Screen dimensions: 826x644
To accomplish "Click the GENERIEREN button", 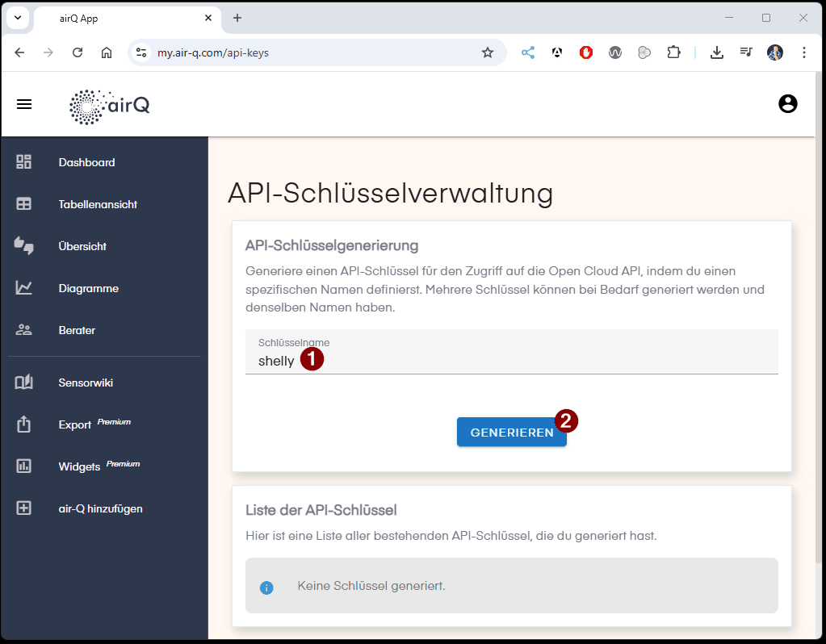I will 511,432.
